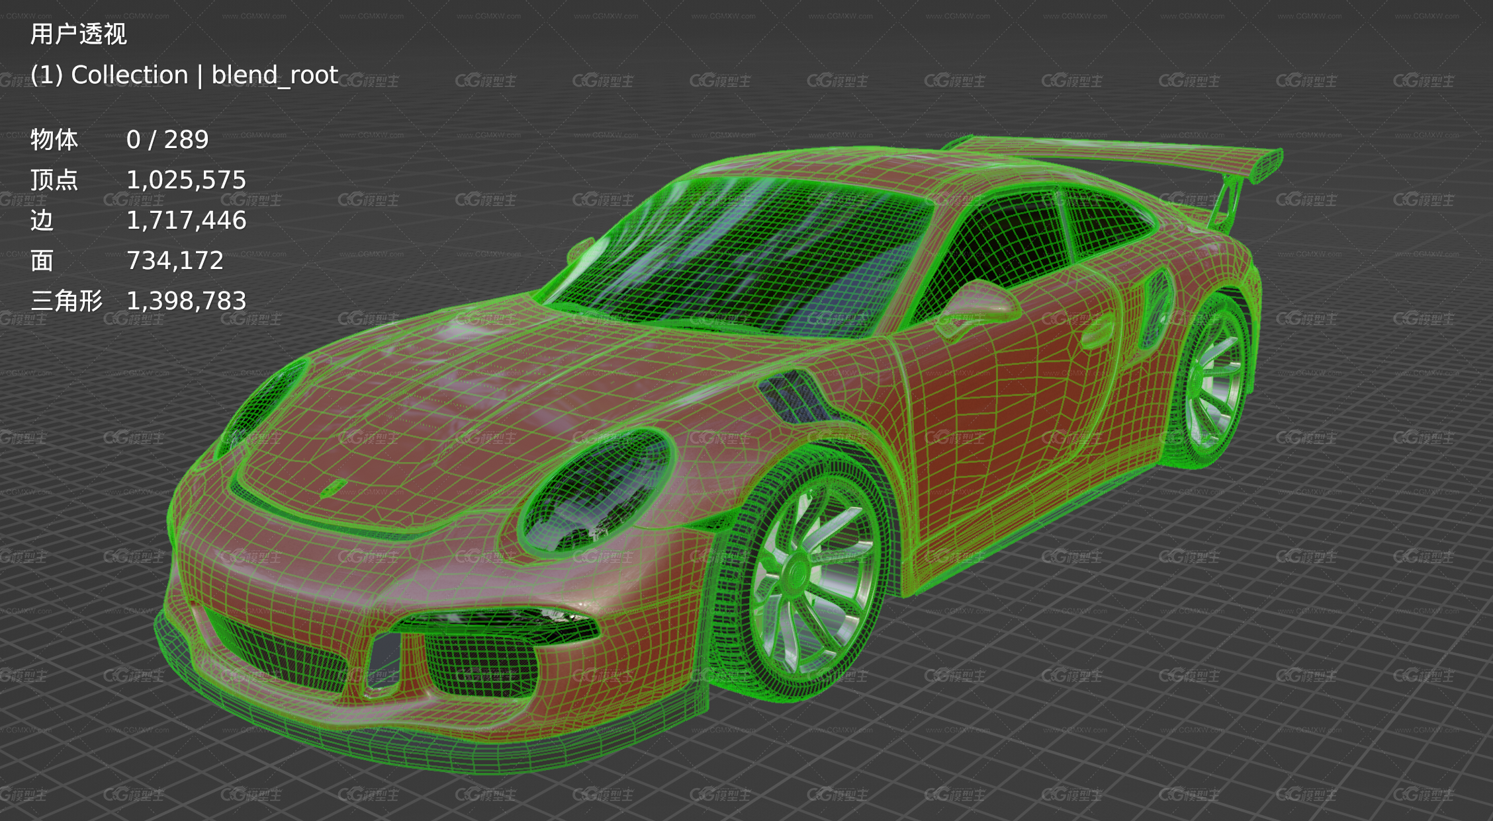1493x821 pixels.
Task: Click the face count '734,172'
Action: coord(175,260)
